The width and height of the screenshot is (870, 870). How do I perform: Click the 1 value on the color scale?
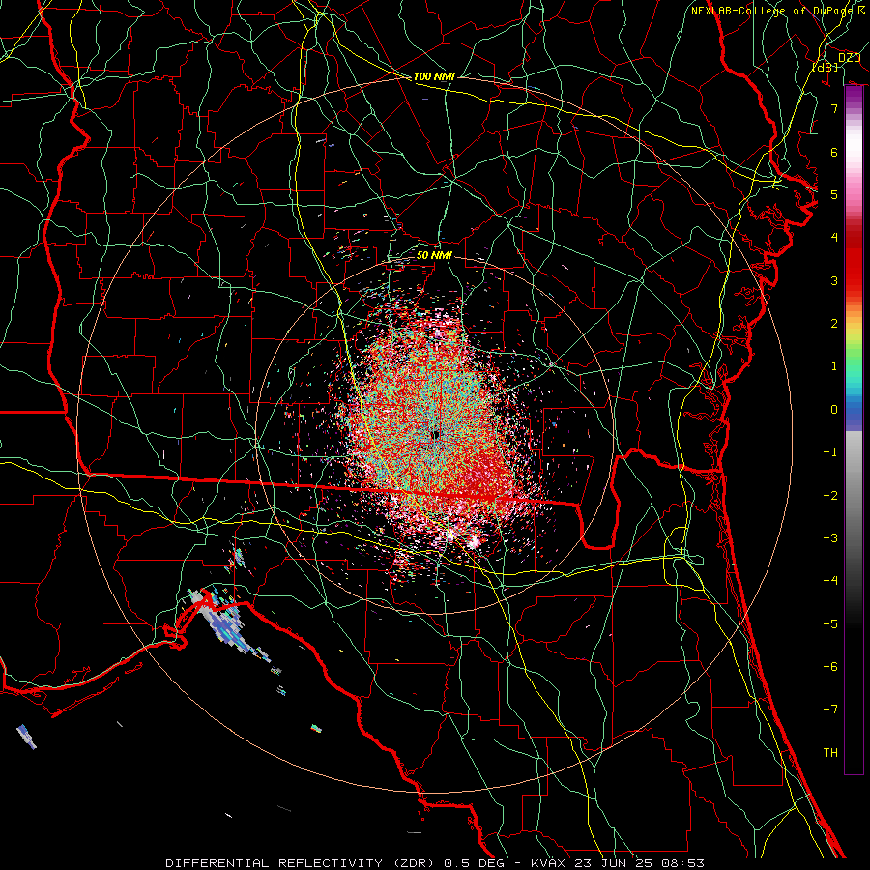[834, 366]
